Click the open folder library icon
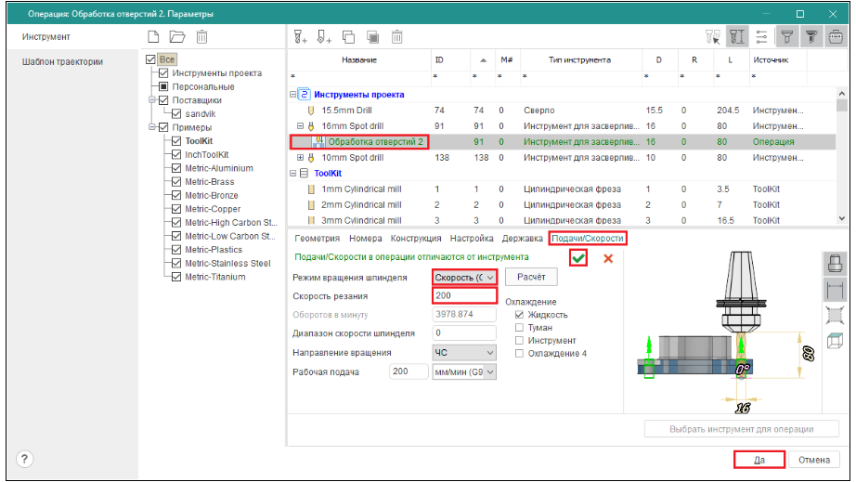 pyautogui.click(x=177, y=36)
